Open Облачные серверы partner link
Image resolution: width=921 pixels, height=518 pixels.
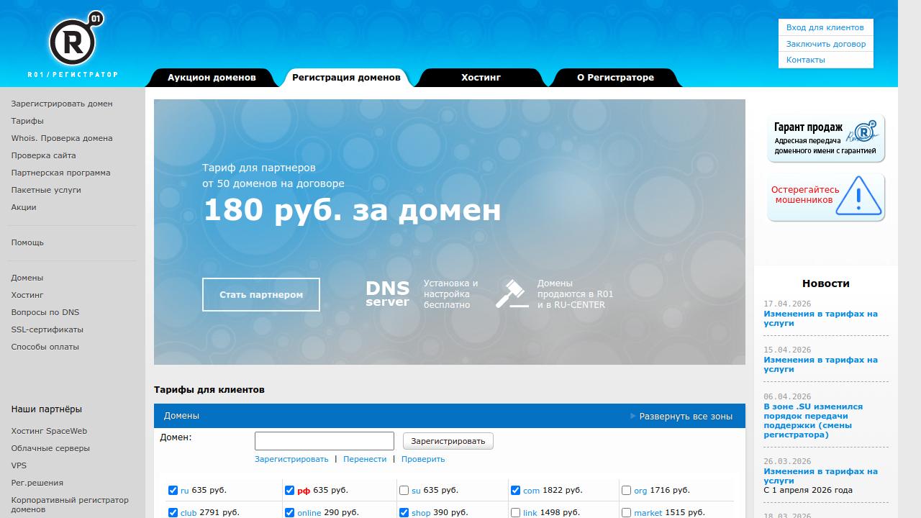(x=50, y=448)
